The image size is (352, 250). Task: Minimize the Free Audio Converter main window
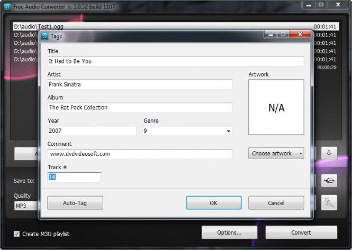(309, 5)
